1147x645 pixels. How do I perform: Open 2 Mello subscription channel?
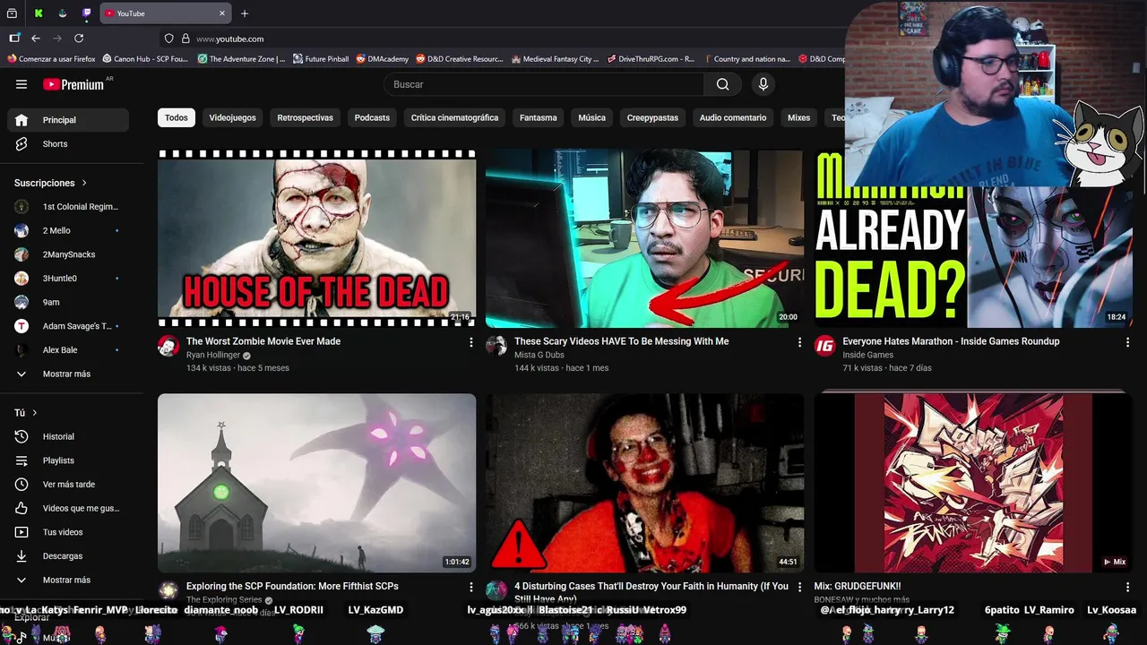coord(68,230)
